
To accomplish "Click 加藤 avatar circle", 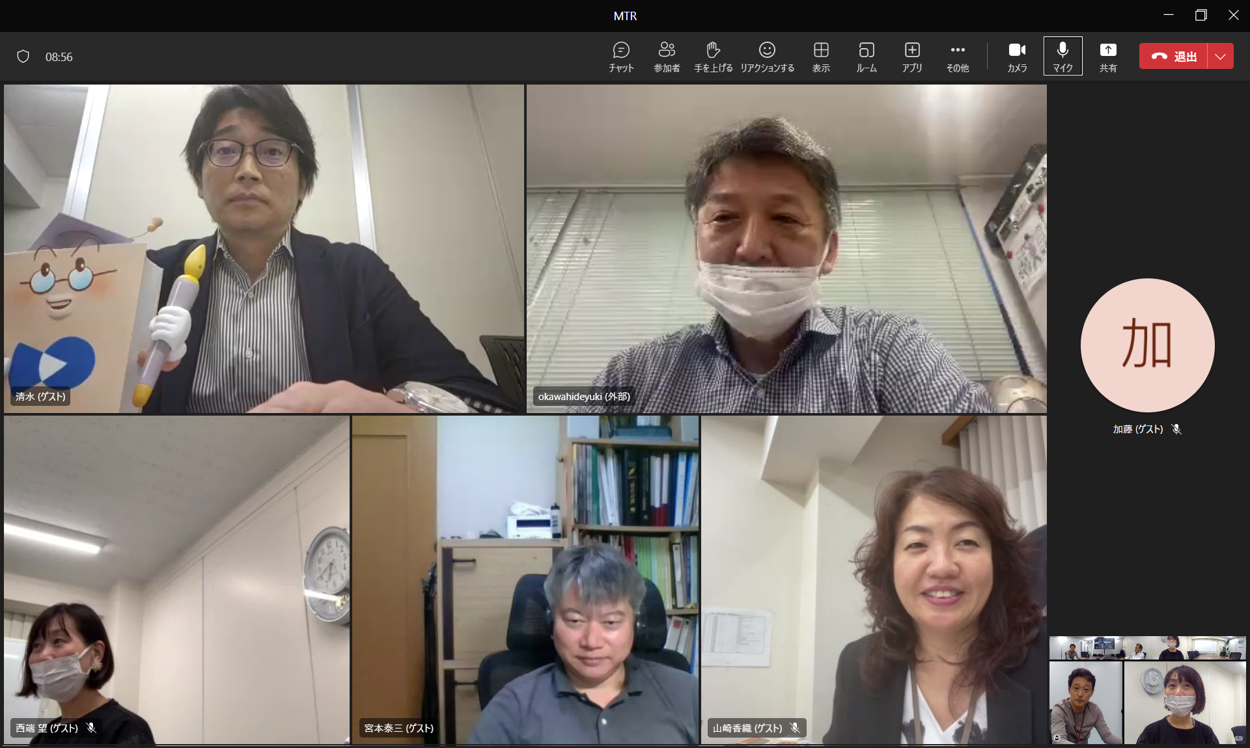I will 1147,345.
